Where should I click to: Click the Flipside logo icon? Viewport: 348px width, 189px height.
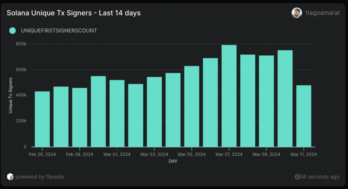[x=10, y=177]
